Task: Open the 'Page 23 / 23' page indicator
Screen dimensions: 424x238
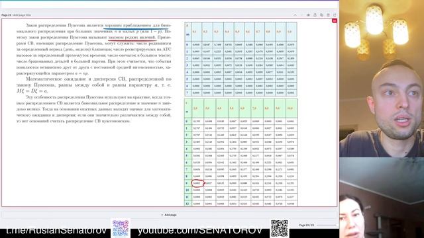Action: click(x=306, y=225)
